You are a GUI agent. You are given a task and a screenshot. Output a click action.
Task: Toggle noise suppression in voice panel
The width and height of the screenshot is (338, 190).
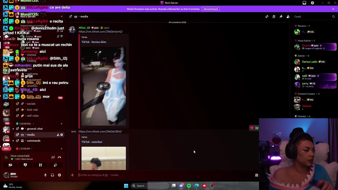[53, 157]
